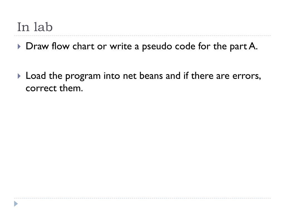Click the dashed footer line near the bottom
The height and width of the screenshot is (214, 285).
coord(142,198)
